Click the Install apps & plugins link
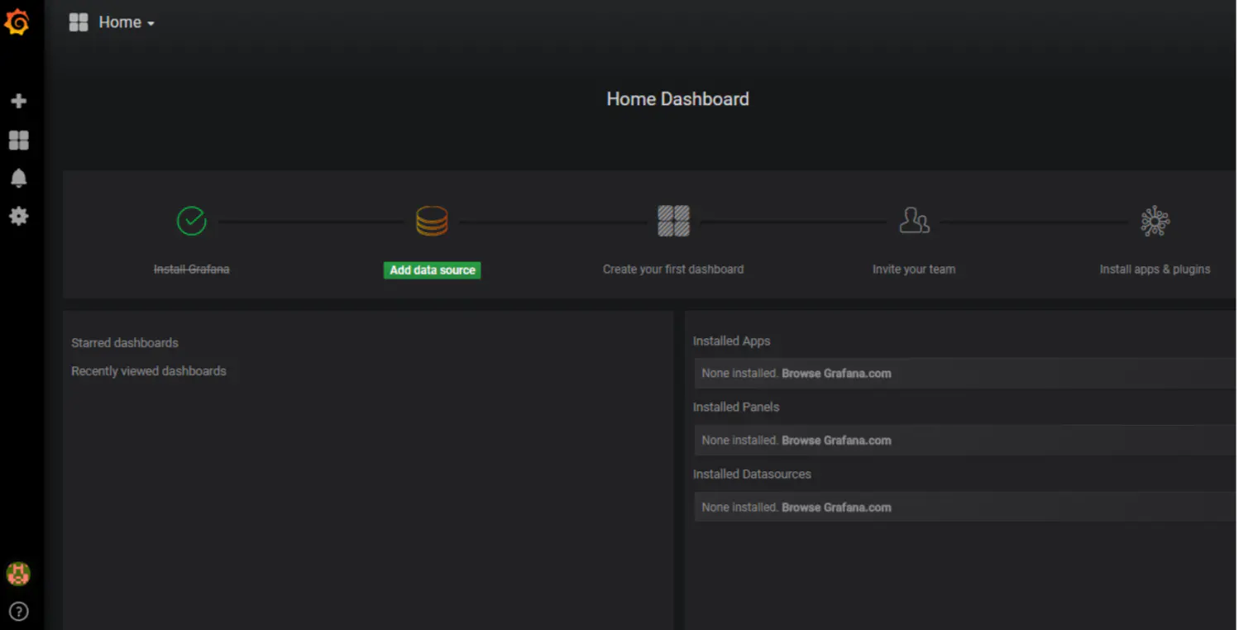Viewport: 1239px width, 630px height. coord(1155,270)
